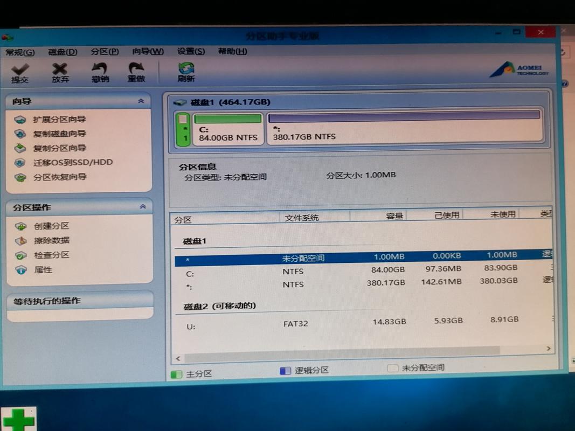Select the 未分配空间 1.00MB row
Viewport: 575px width, 431px height.
coord(363,258)
